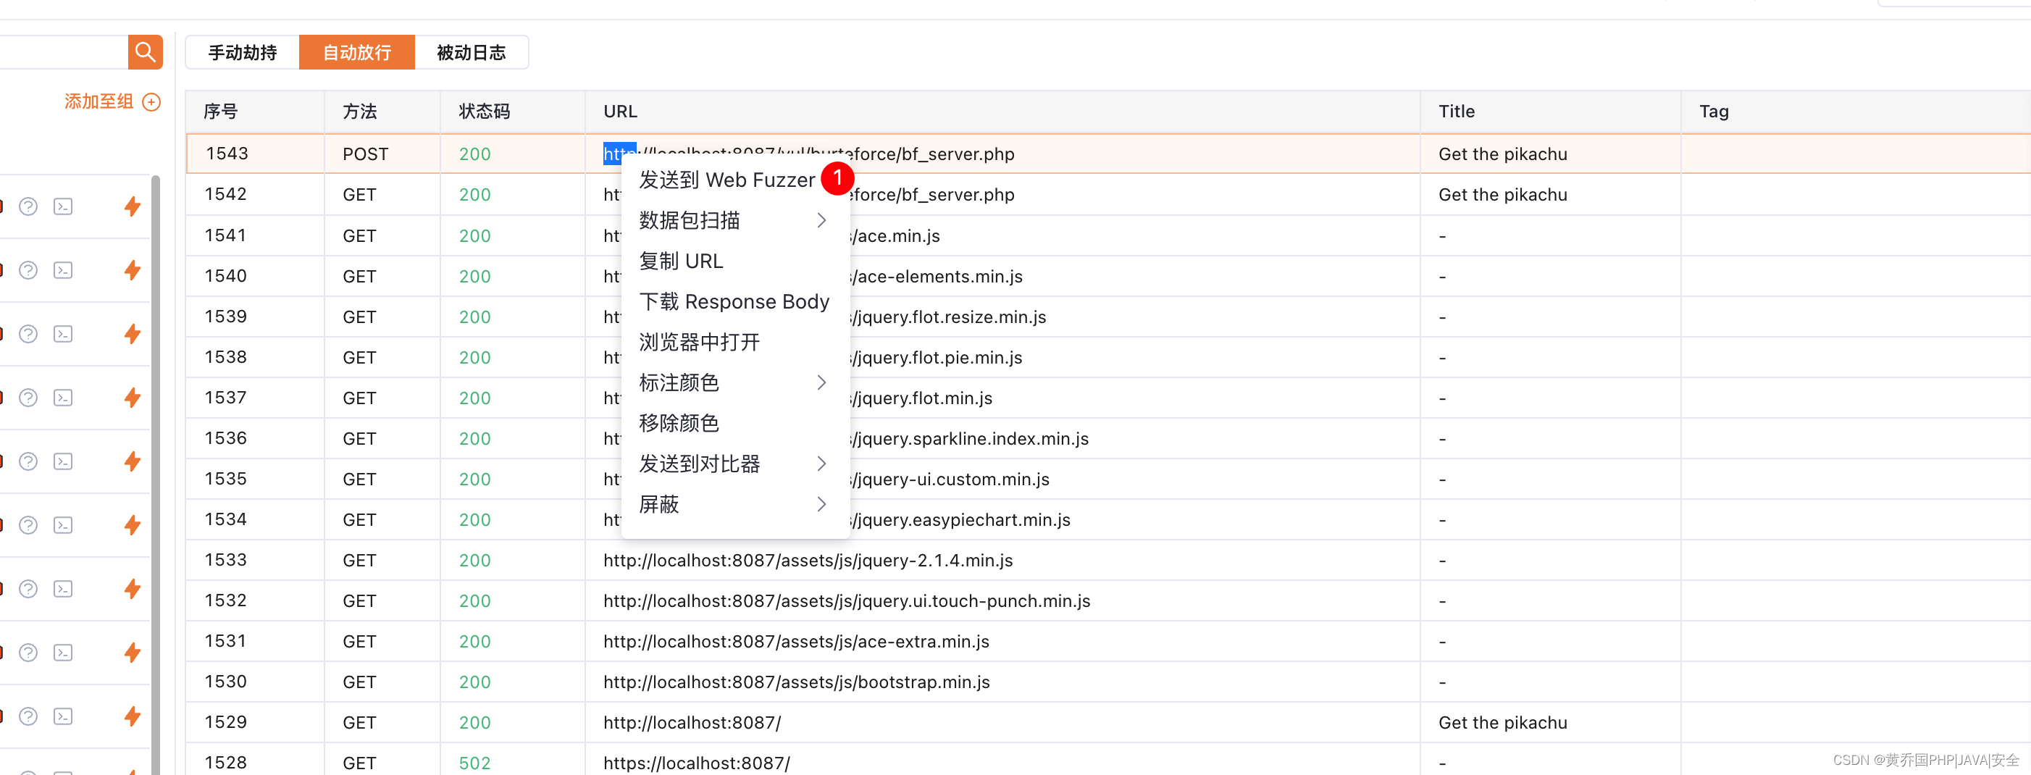Click Get the pikachu title in row 1542
Image resolution: width=2031 pixels, height=775 pixels.
(1503, 195)
